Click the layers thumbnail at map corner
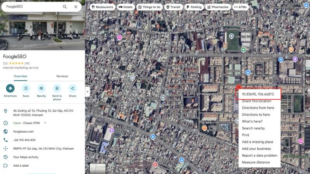The image size is (310, 174). tap(98, 169)
